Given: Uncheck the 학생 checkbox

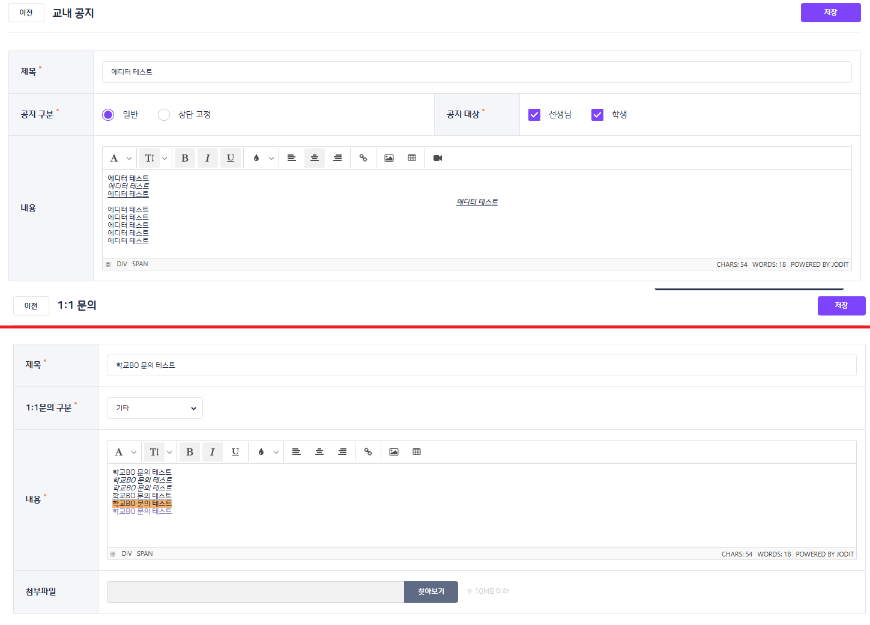Looking at the screenshot, I should click(x=597, y=115).
